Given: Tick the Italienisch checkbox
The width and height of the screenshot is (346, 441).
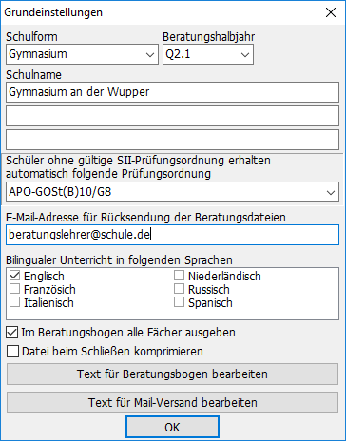Looking at the screenshot, I should pos(14,302).
